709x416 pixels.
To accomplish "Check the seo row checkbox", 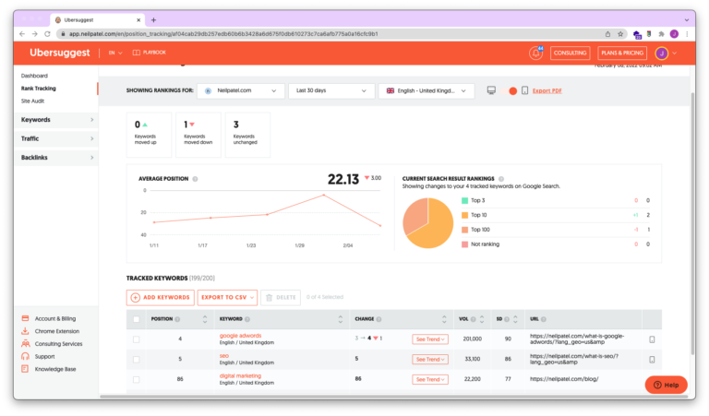I will click(136, 360).
